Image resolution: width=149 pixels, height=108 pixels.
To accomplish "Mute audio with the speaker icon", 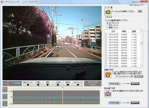I will [5, 84].
